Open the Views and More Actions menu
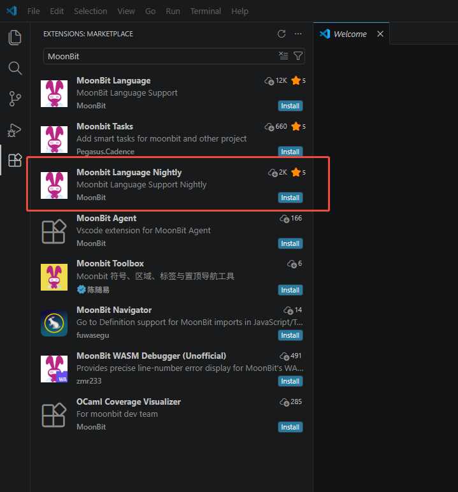The image size is (458, 492). [298, 34]
